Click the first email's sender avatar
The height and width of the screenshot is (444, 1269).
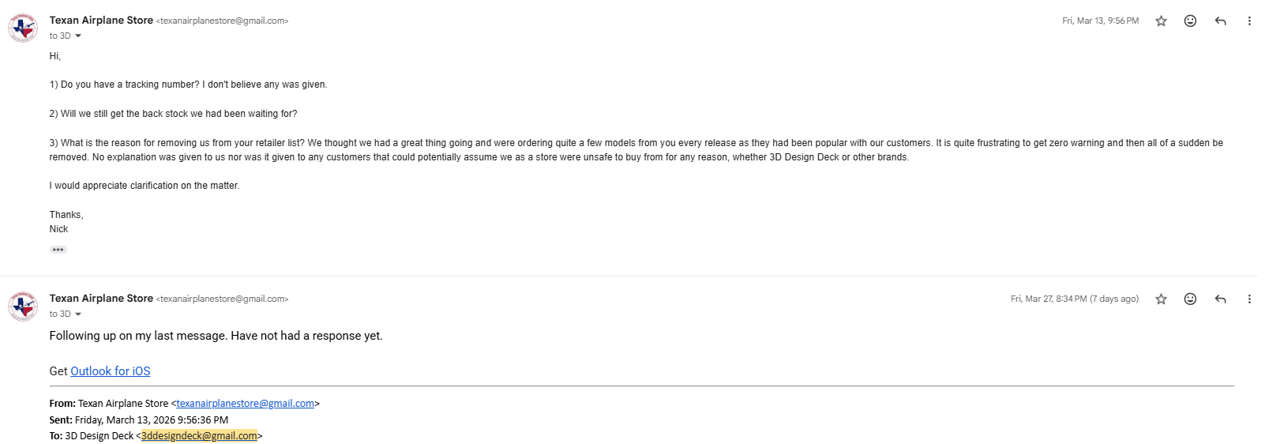pos(23,28)
